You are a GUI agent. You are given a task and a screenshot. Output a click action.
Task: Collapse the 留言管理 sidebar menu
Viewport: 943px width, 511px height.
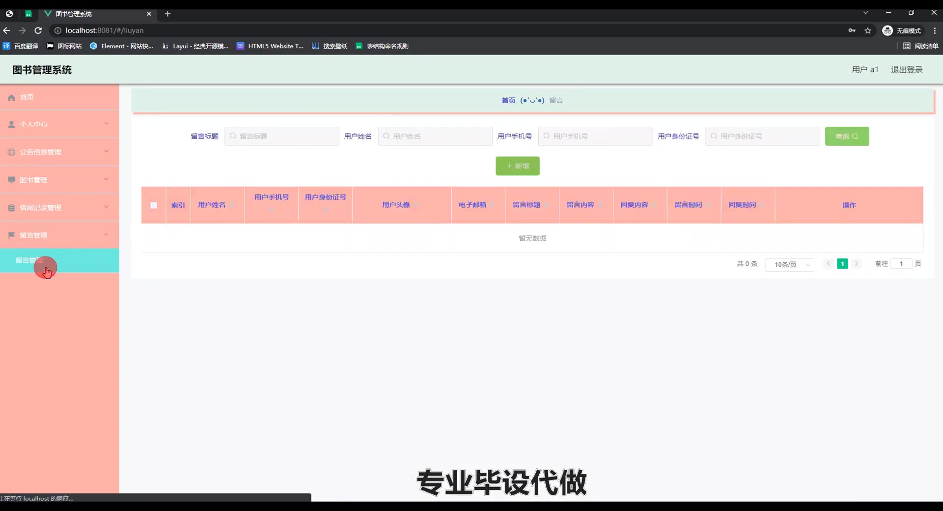click(x=59, y=235)
